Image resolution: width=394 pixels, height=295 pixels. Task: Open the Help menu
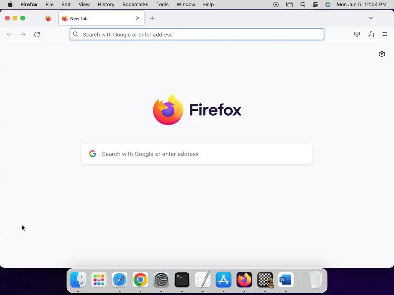click(208, 5)
